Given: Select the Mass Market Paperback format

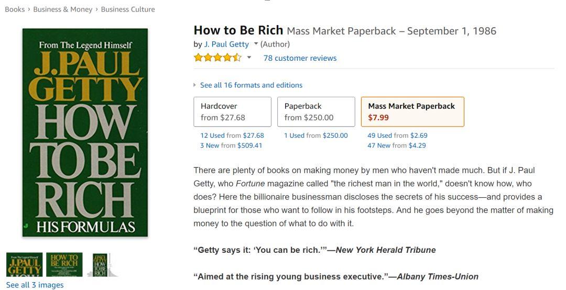Looking at the screenshot, I should (x=412, y=111).
